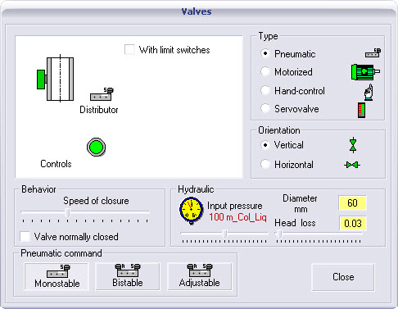Viewport: 398px width, 309px height.
Task: Select Hand-control valve type
Action: click(x=265, y=90)
